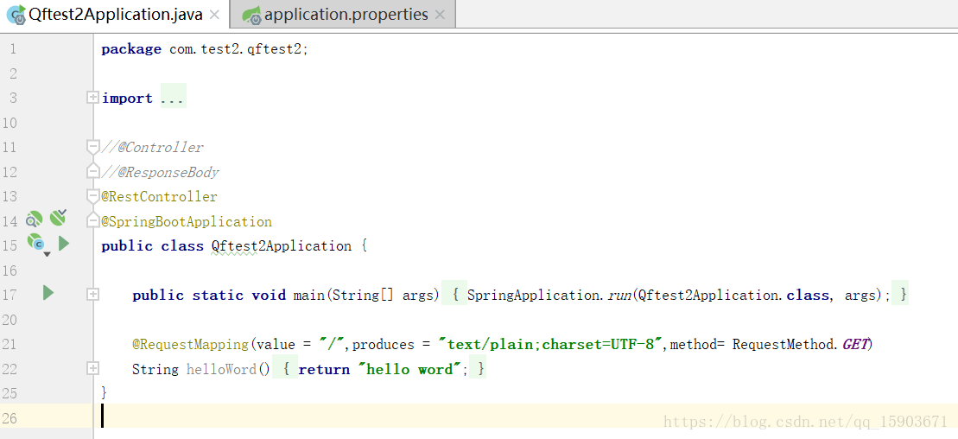Place caret on the empty line 26
The width and height of the screenshot is (958, 439).
525,416
